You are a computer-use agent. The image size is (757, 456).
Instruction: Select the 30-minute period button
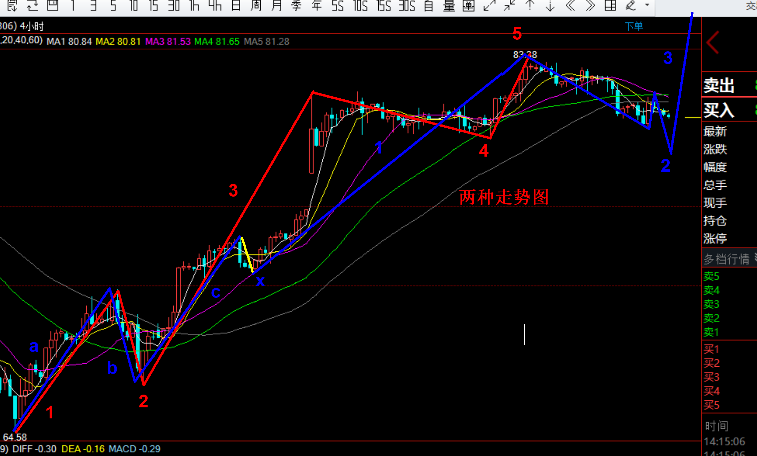(x=174, y=6)
